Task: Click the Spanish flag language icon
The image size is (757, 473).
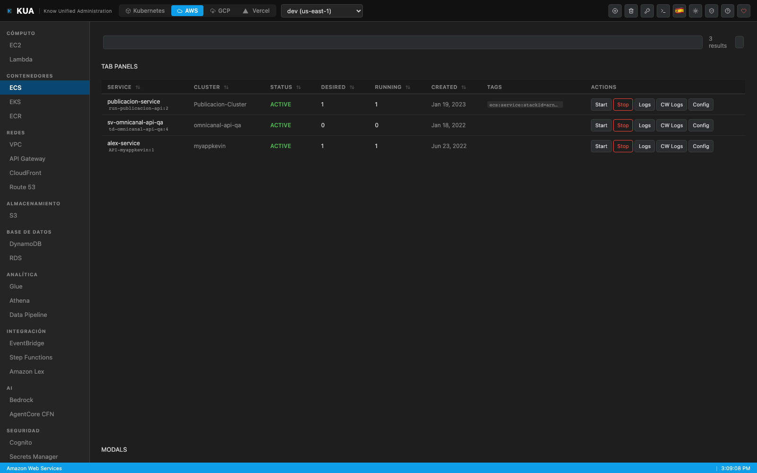Action: coord(679,11)
